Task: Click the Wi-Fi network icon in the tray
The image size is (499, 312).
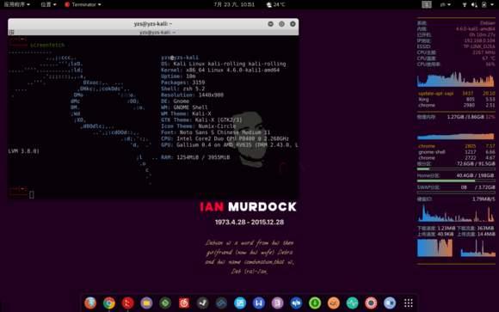Action: [465, 4]
